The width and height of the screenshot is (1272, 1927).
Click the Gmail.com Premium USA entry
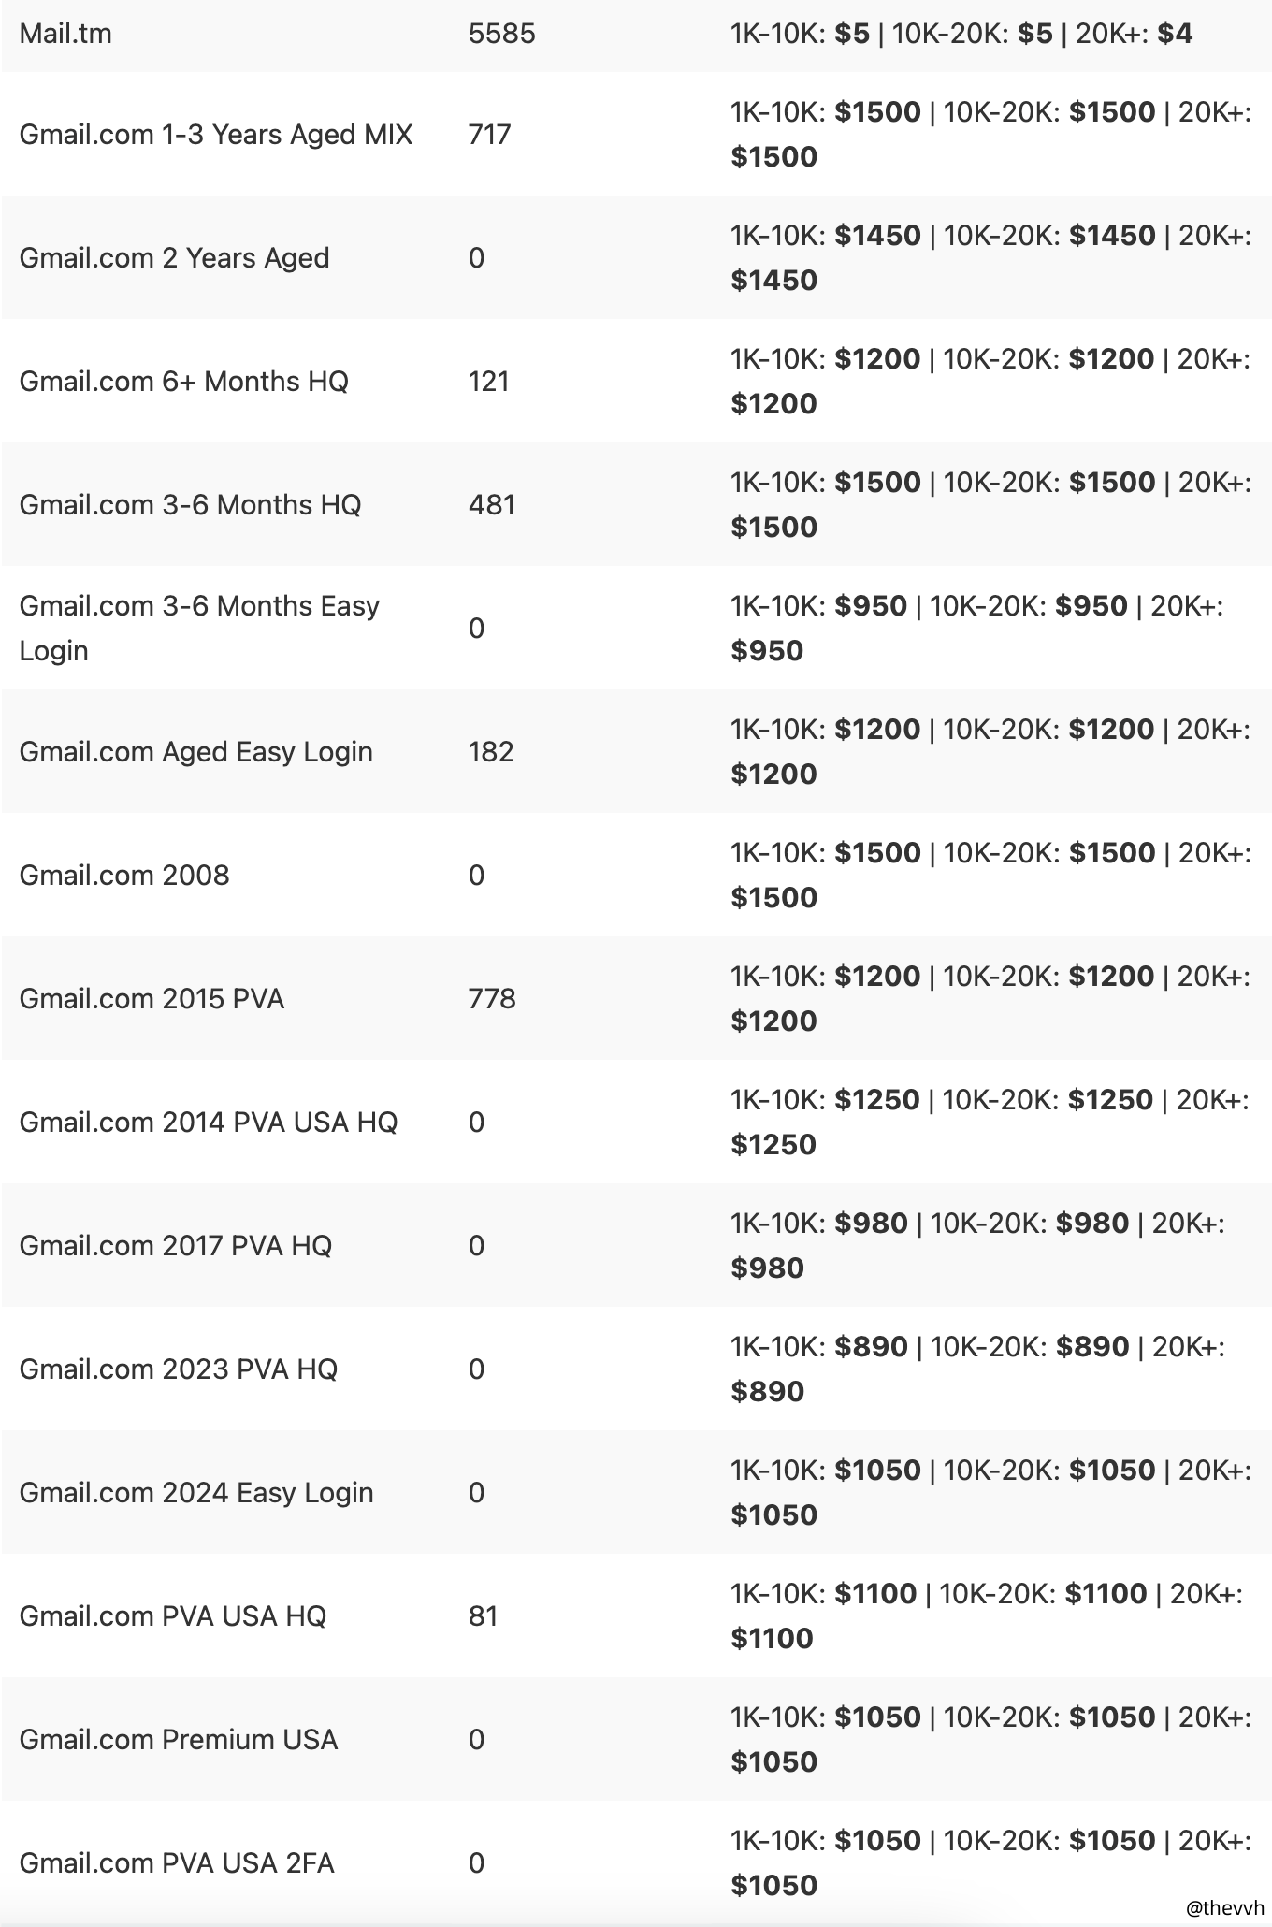tap(178, 1740)
